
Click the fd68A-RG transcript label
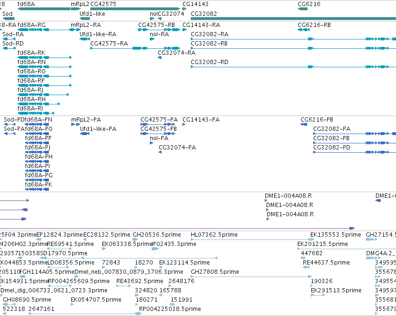32,25
